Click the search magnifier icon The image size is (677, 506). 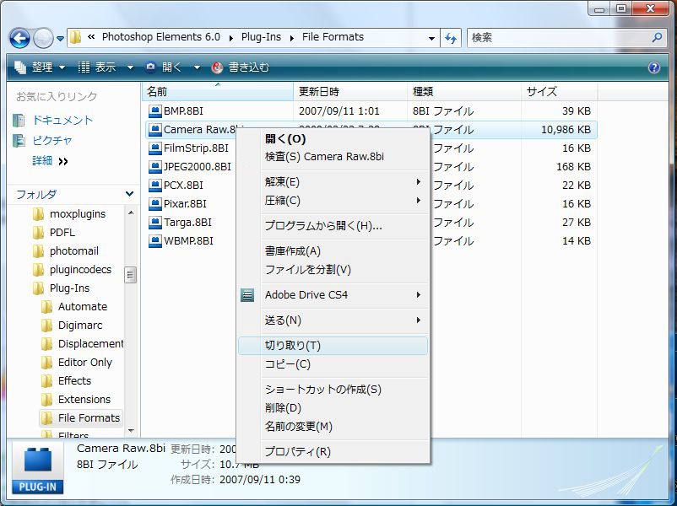click(657, 38)
